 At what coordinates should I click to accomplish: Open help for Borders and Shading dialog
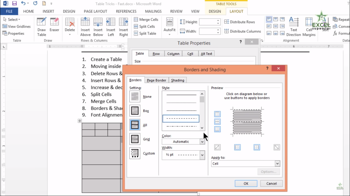pos(267,68)
